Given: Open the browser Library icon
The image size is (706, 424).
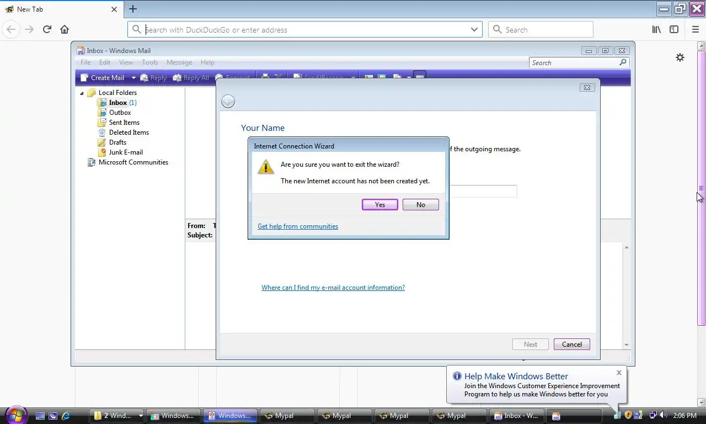Looking at the screenshot, I should (x=656, y=30).
